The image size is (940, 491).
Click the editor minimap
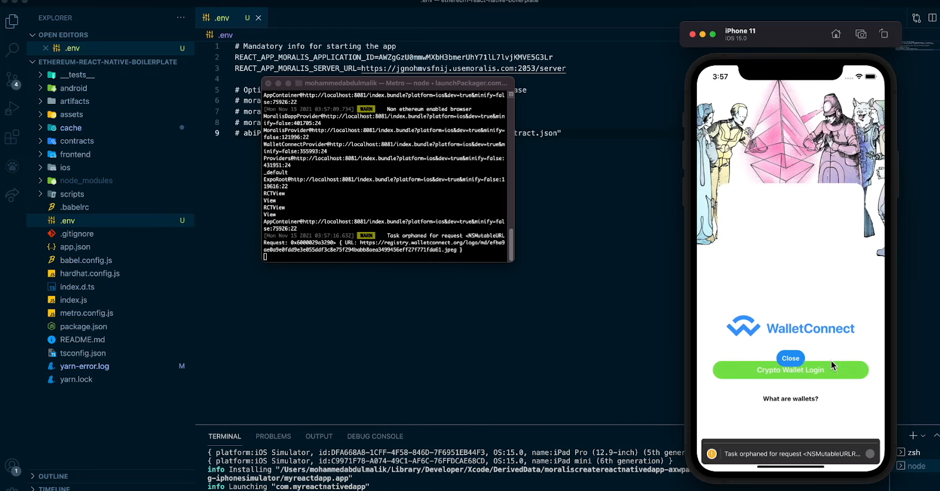pos(918,45)
